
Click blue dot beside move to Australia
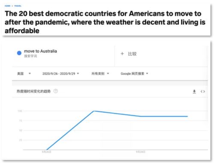19,53
